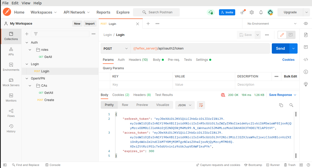Send the POST request
312x168 pixels.
tap(281, 48)
